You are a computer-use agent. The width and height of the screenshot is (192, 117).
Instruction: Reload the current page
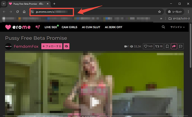[18, 12]
